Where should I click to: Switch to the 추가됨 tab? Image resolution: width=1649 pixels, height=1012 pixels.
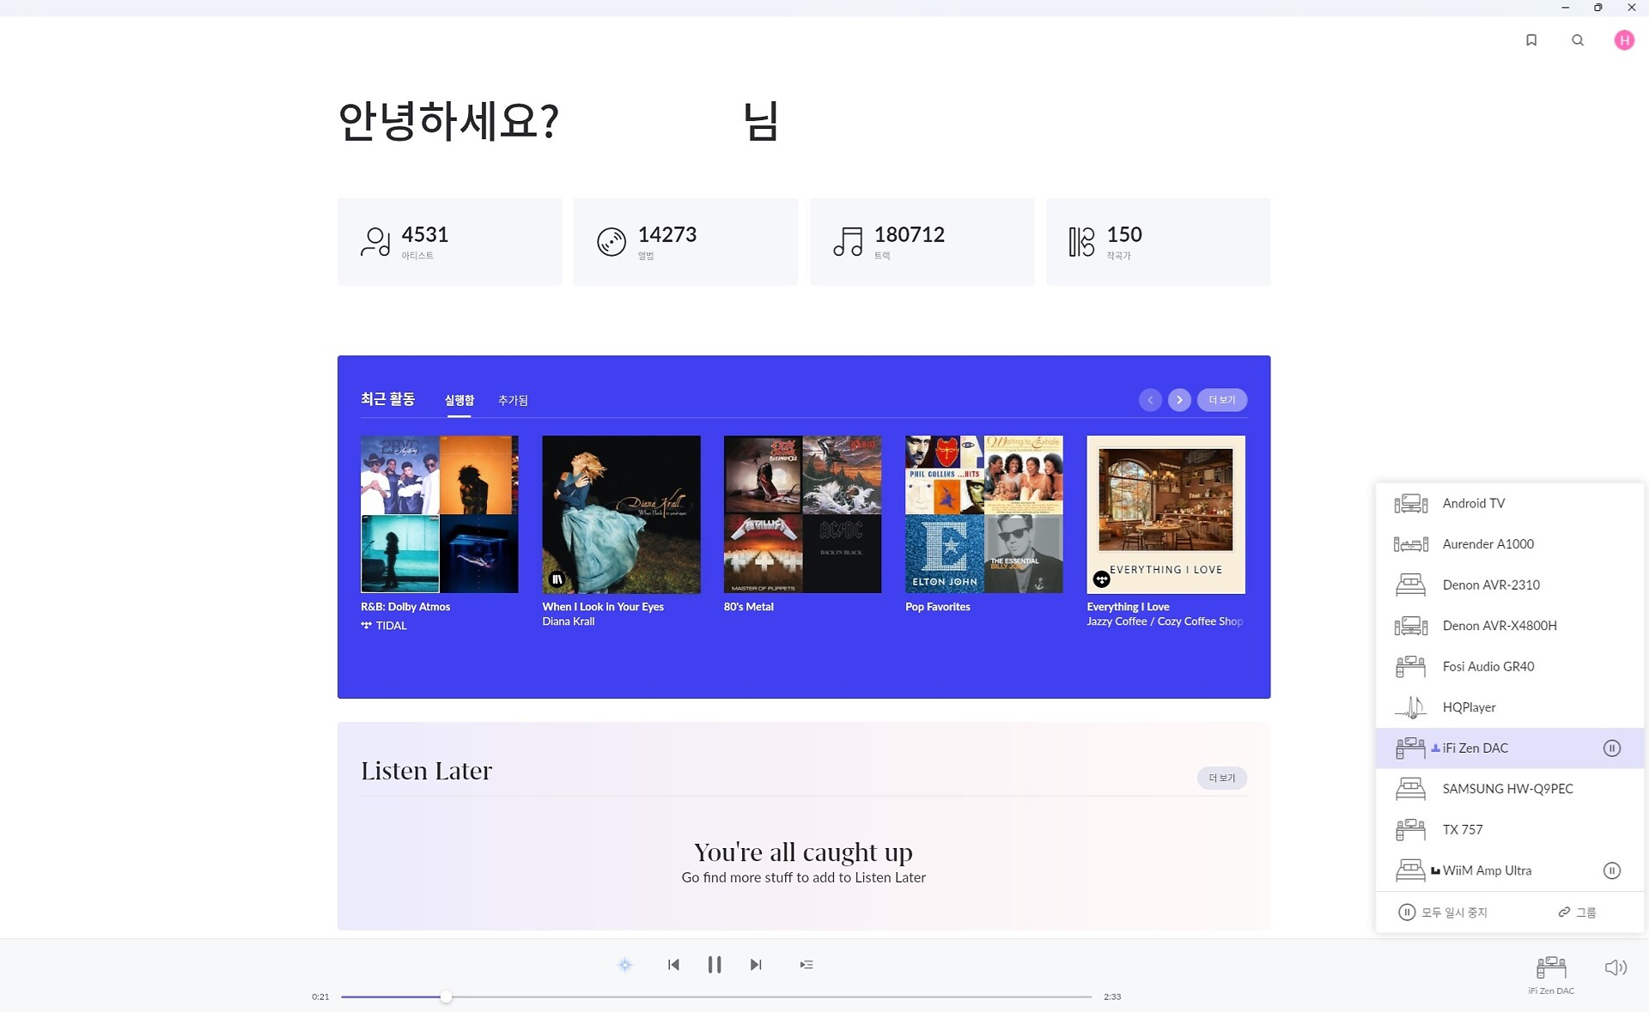click(513, 401)
